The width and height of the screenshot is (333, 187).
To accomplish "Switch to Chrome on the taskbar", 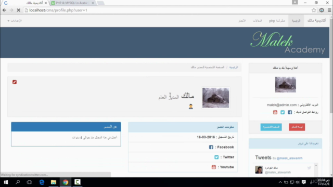I will 66,182.
